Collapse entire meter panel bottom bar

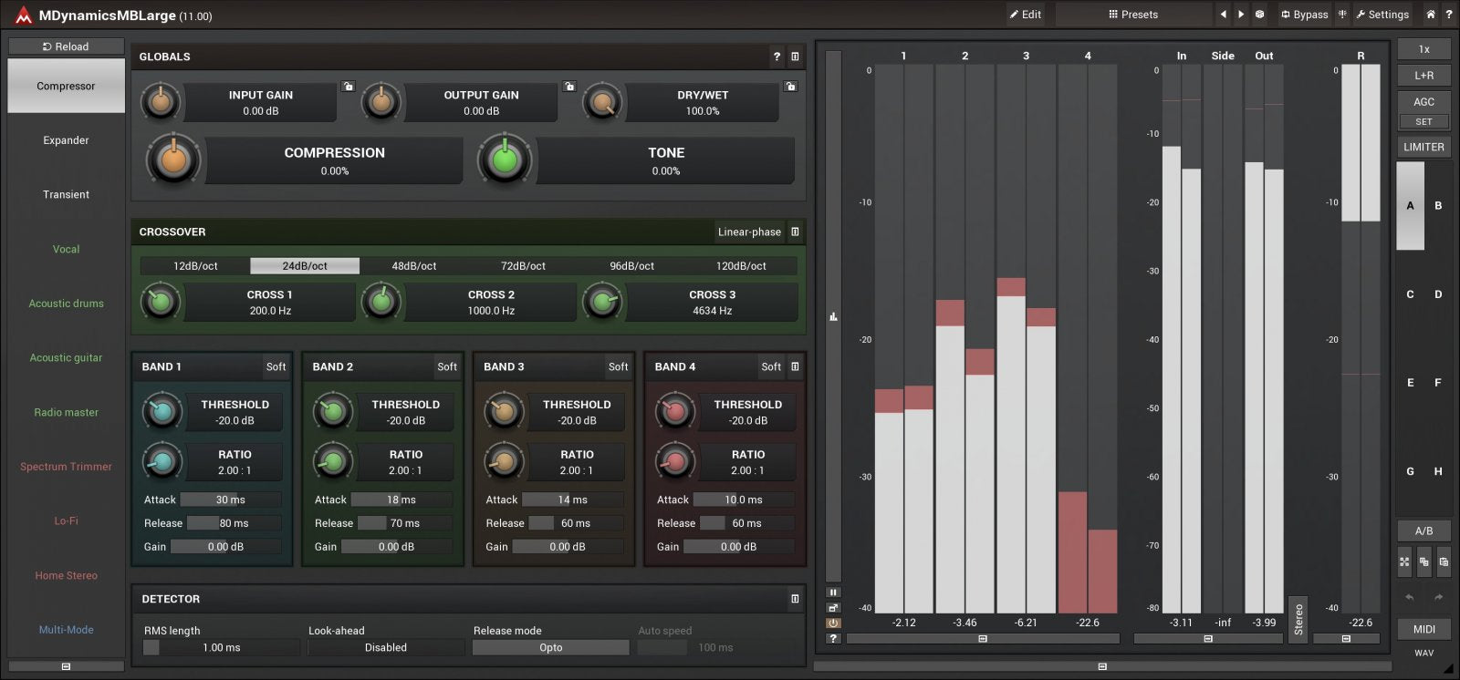[1102, 666]
